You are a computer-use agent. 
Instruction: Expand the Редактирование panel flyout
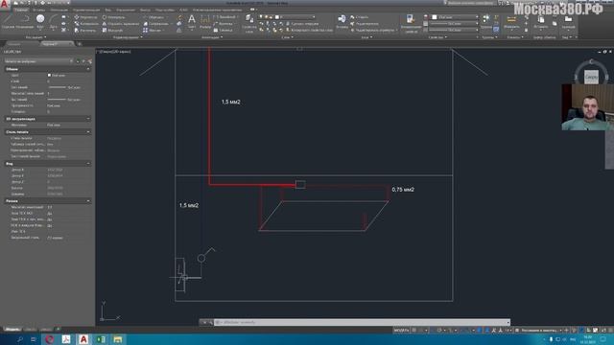(128, 37)
